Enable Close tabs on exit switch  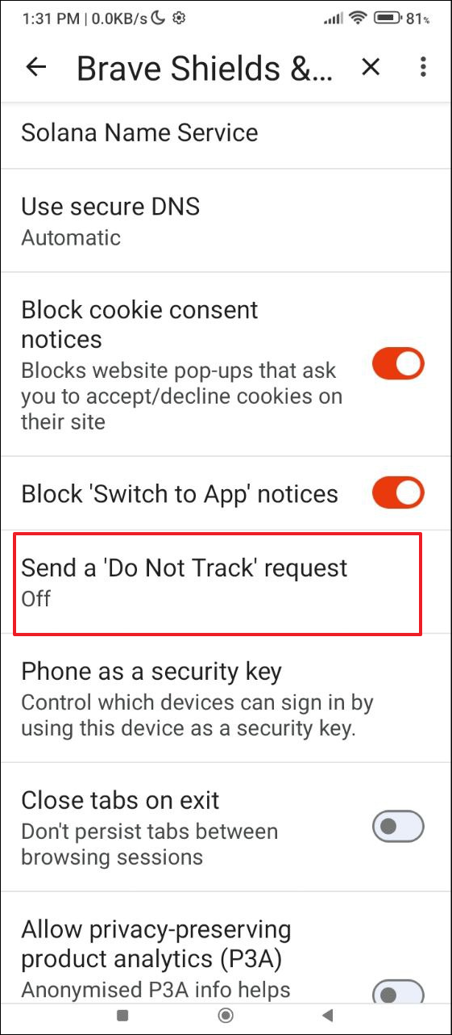click(x=398, y=826)
